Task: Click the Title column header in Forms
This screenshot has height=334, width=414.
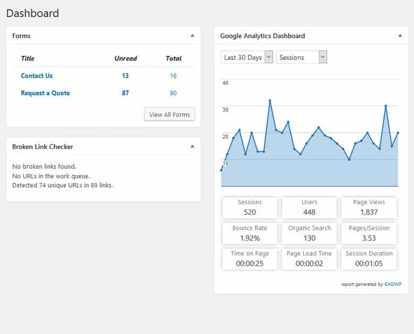Action: tap(28, 59)
